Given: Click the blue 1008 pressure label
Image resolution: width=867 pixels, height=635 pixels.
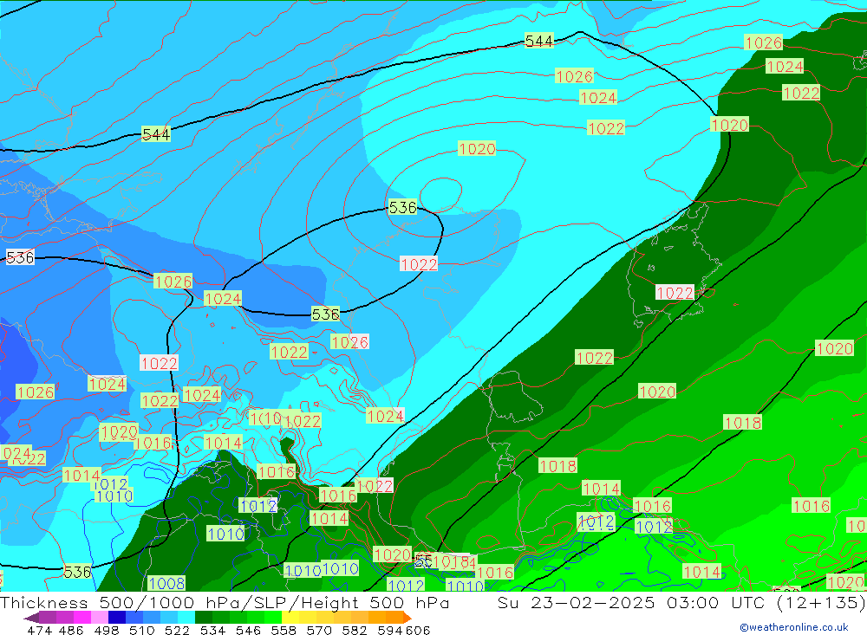Looking at the screenshot, I should (166, 583).
